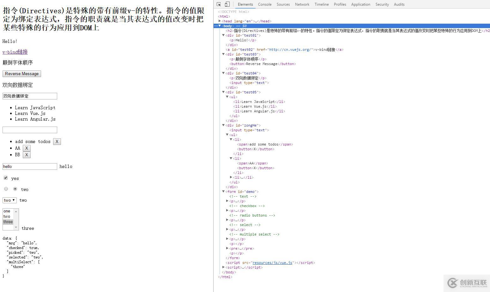
Task: Collapse the div#zongHe node
Action: tap(223, 125)
